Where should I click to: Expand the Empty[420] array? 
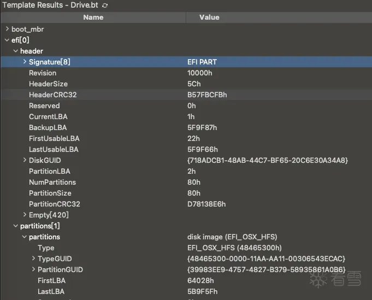pyautogui.click(x=25, y=215)
